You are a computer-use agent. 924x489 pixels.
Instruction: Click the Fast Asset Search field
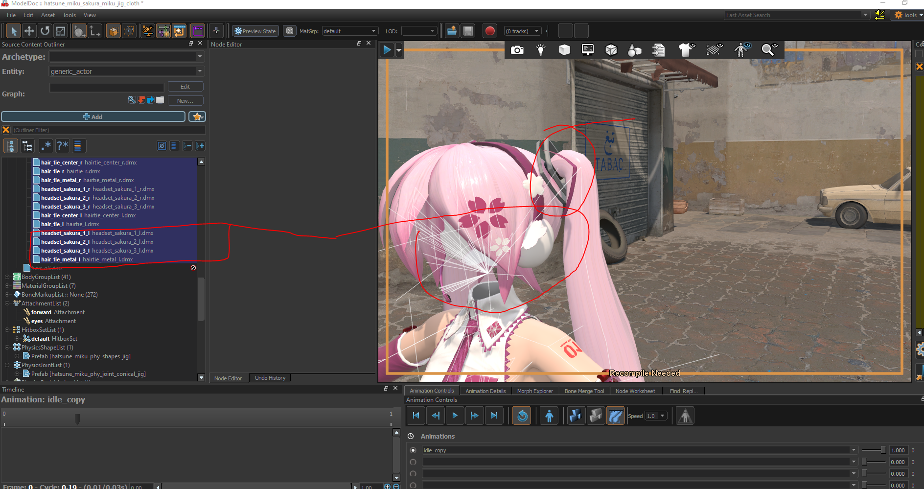coord(793,15)
